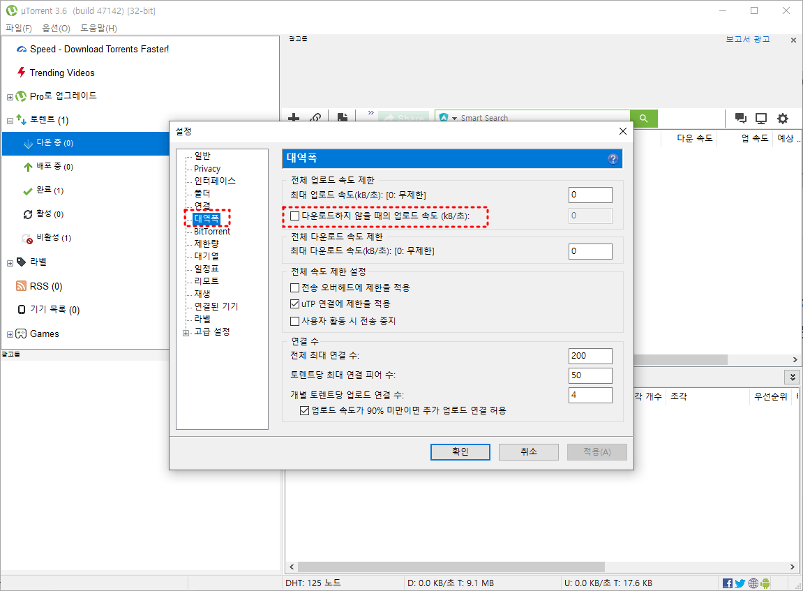Click the Android icon in status bar
Viewport: 803px width, 591px height.
coord(765,583)
